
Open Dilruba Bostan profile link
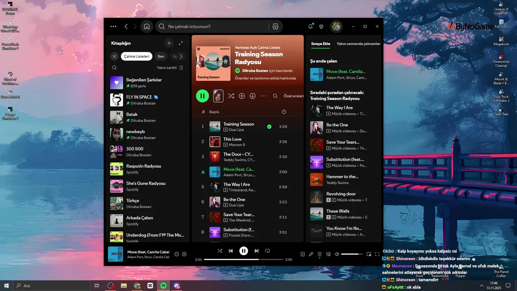[x=255, y=70]
